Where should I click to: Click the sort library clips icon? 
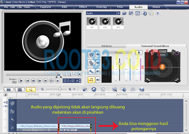click(x=131, y=13)
